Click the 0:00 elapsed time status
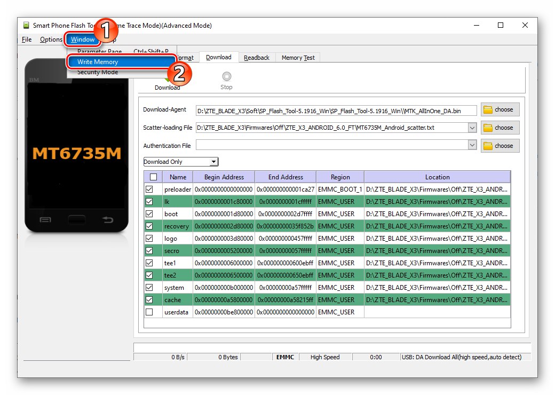This screenshot has width=555, height=395. coord(376,357)
